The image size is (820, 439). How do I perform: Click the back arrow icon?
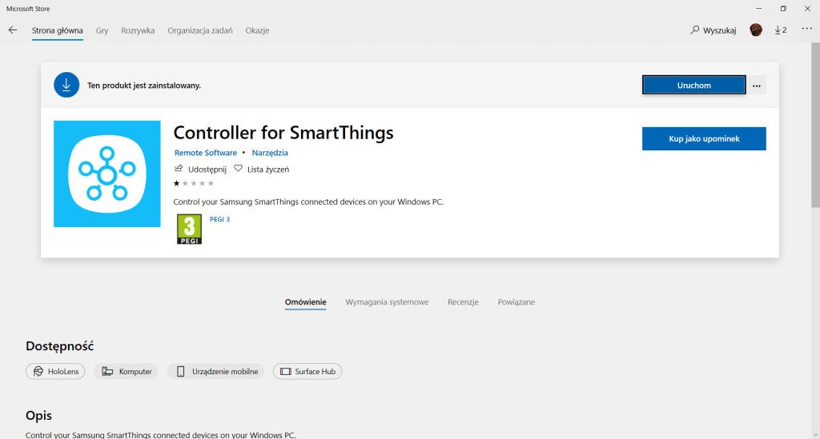[x=12, y=30]
